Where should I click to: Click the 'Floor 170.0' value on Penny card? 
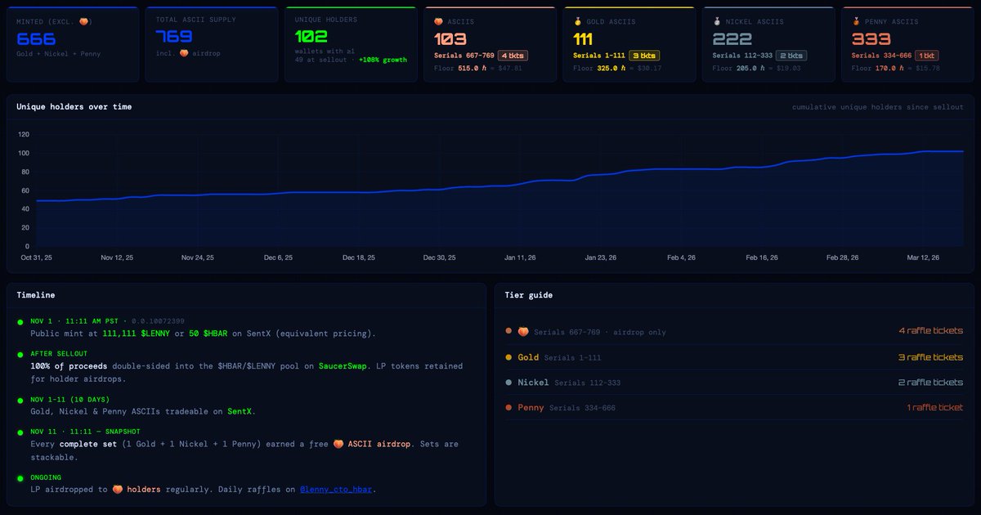[879, 69]
